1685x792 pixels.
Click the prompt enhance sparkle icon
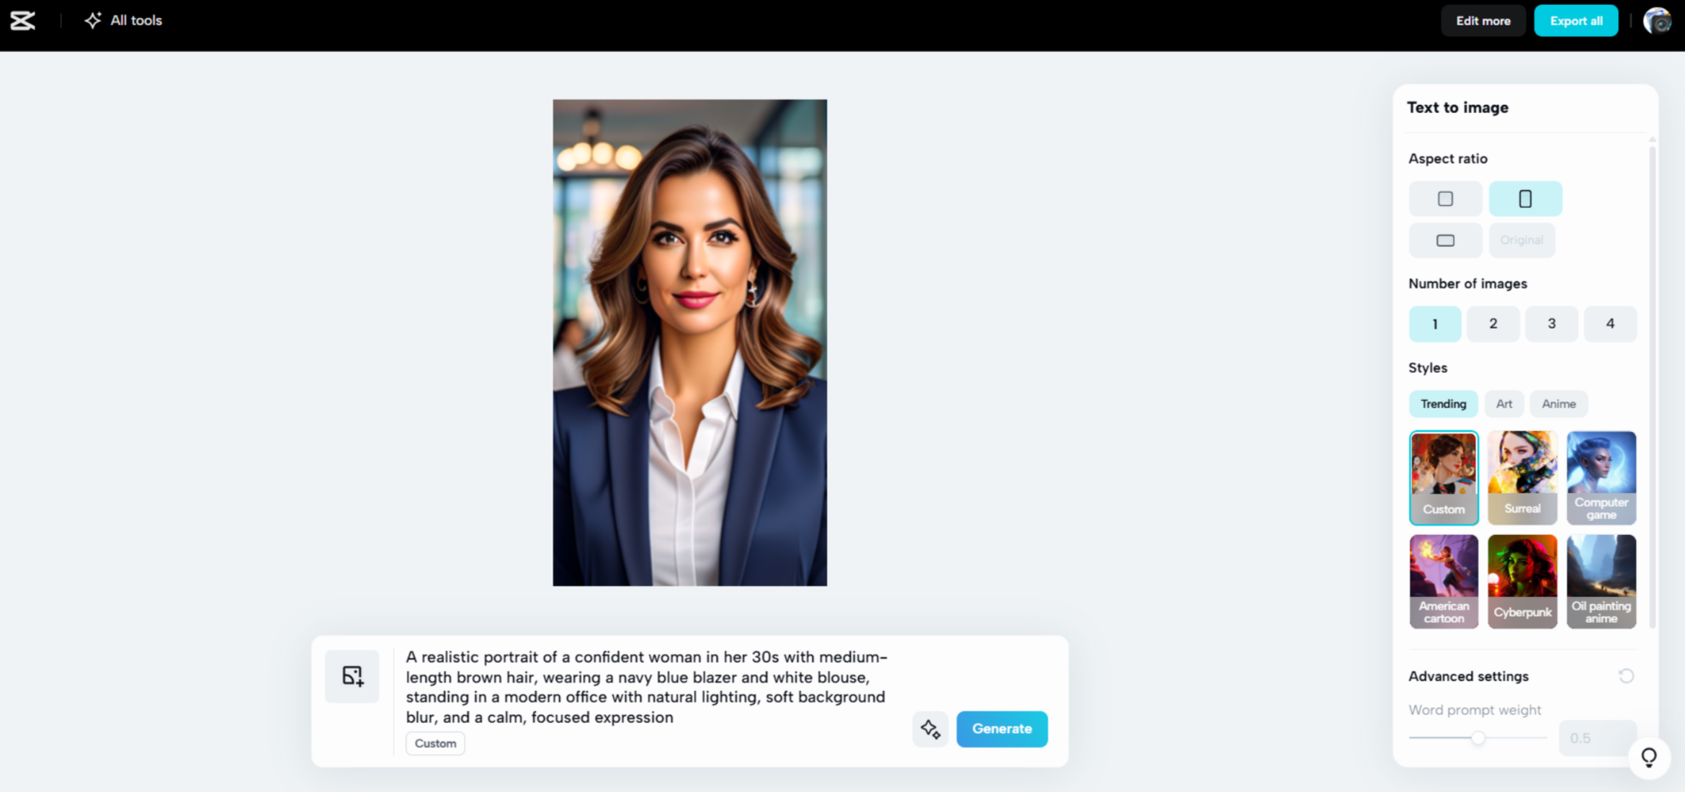pyautogui.click(x=930, y=729)
